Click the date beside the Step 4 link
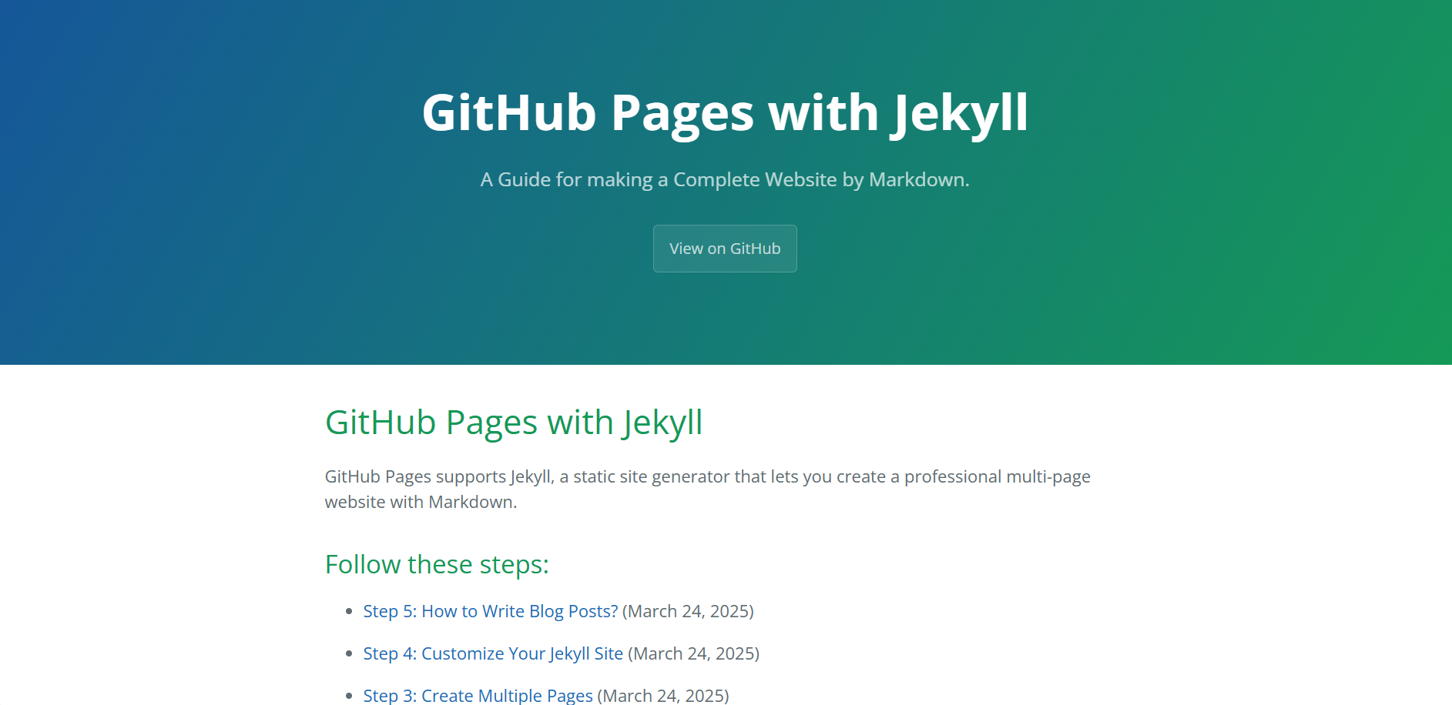This screenshot has height=705, width=1452. coord(693,653)
